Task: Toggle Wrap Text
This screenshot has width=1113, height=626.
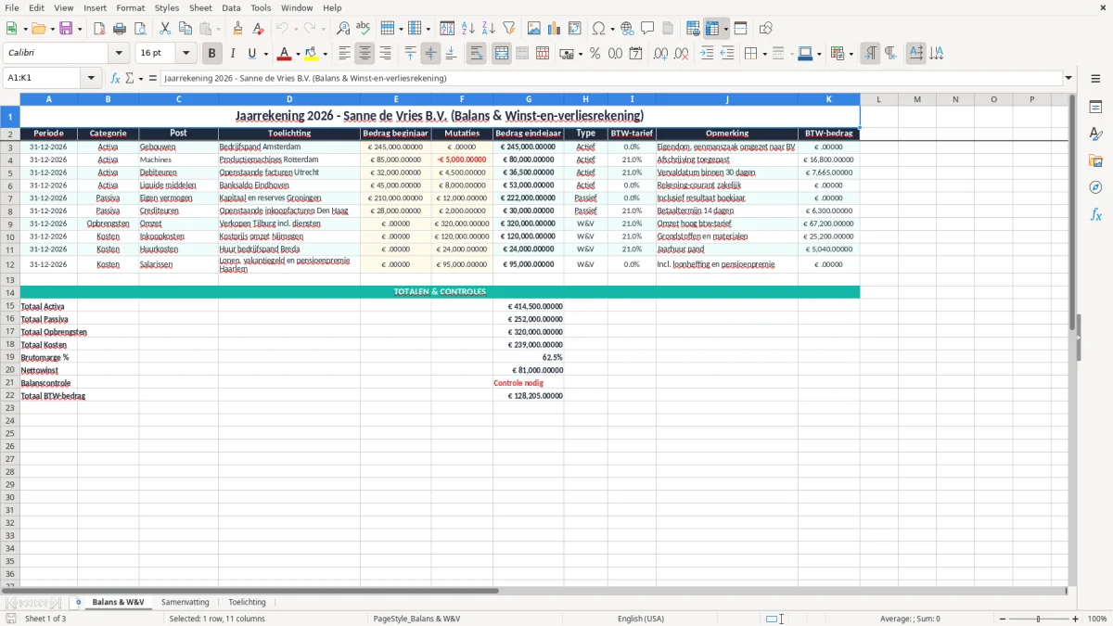Action: tap(476, 54)
